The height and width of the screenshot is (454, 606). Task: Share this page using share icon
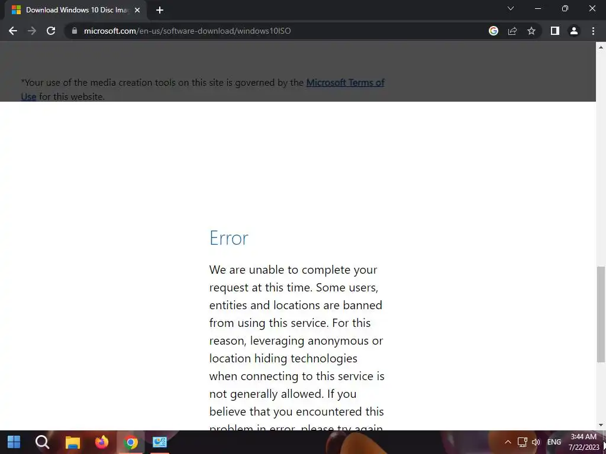[x=512, y=31]
